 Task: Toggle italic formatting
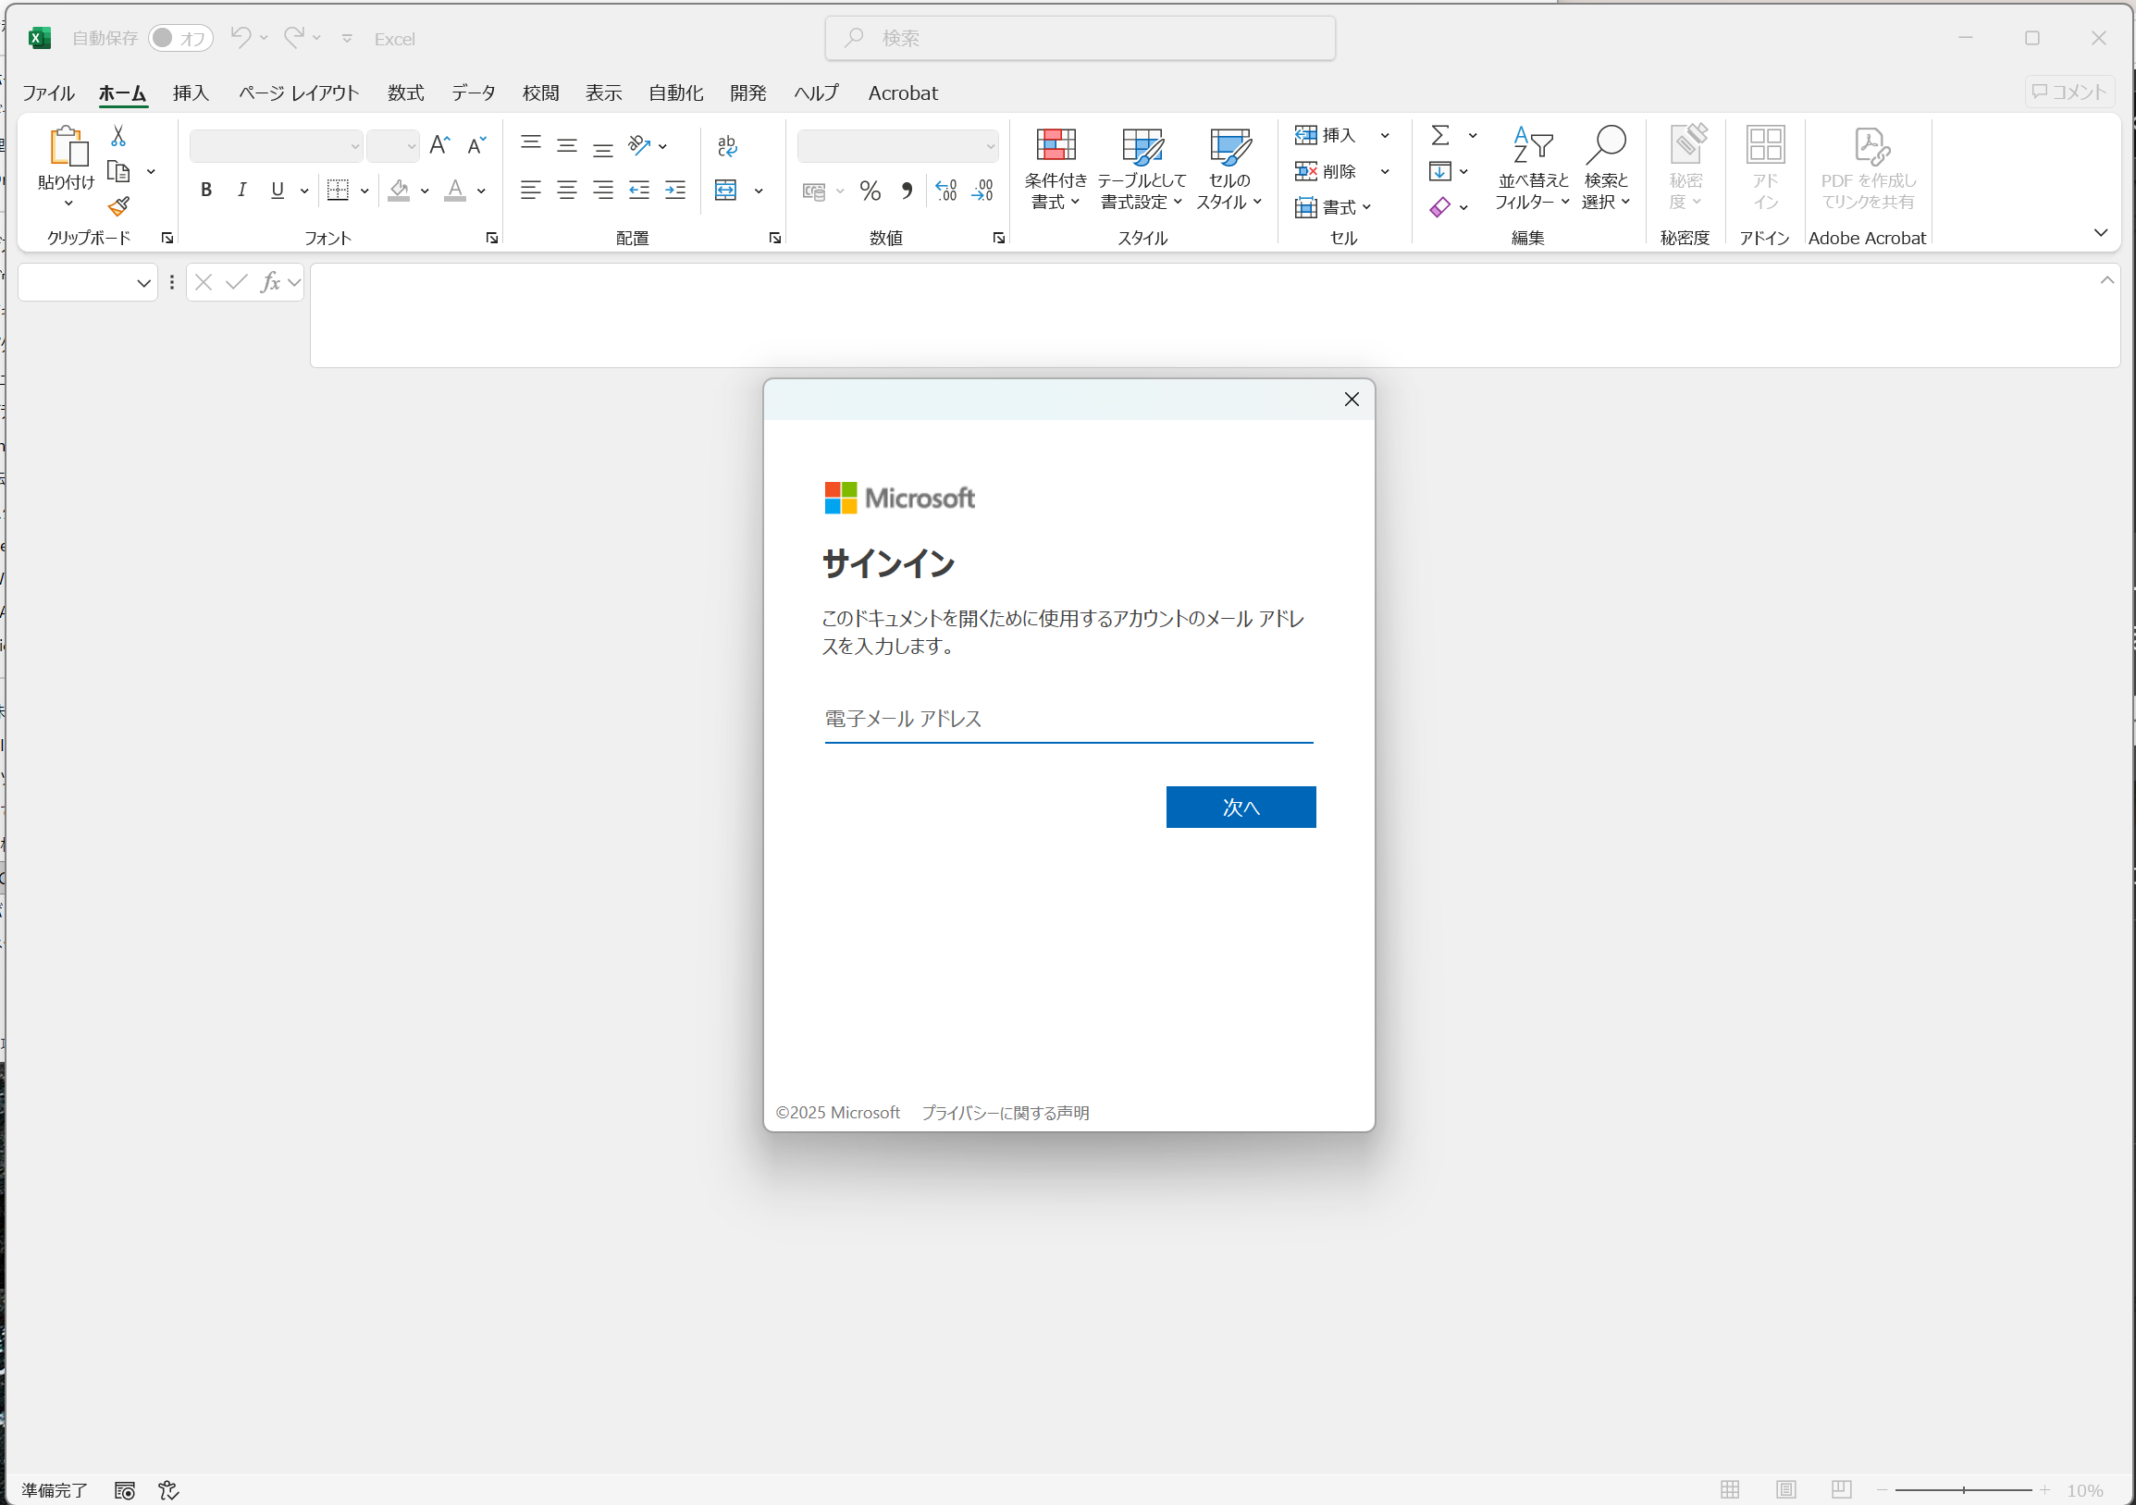point(241,191)
